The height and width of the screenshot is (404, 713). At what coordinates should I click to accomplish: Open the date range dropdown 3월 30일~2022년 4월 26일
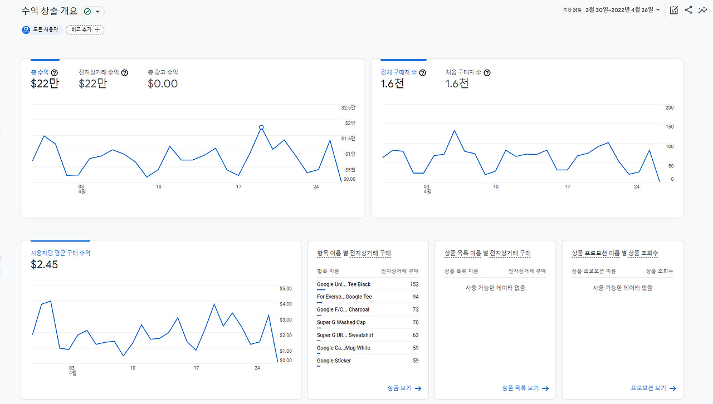point(622,10)
